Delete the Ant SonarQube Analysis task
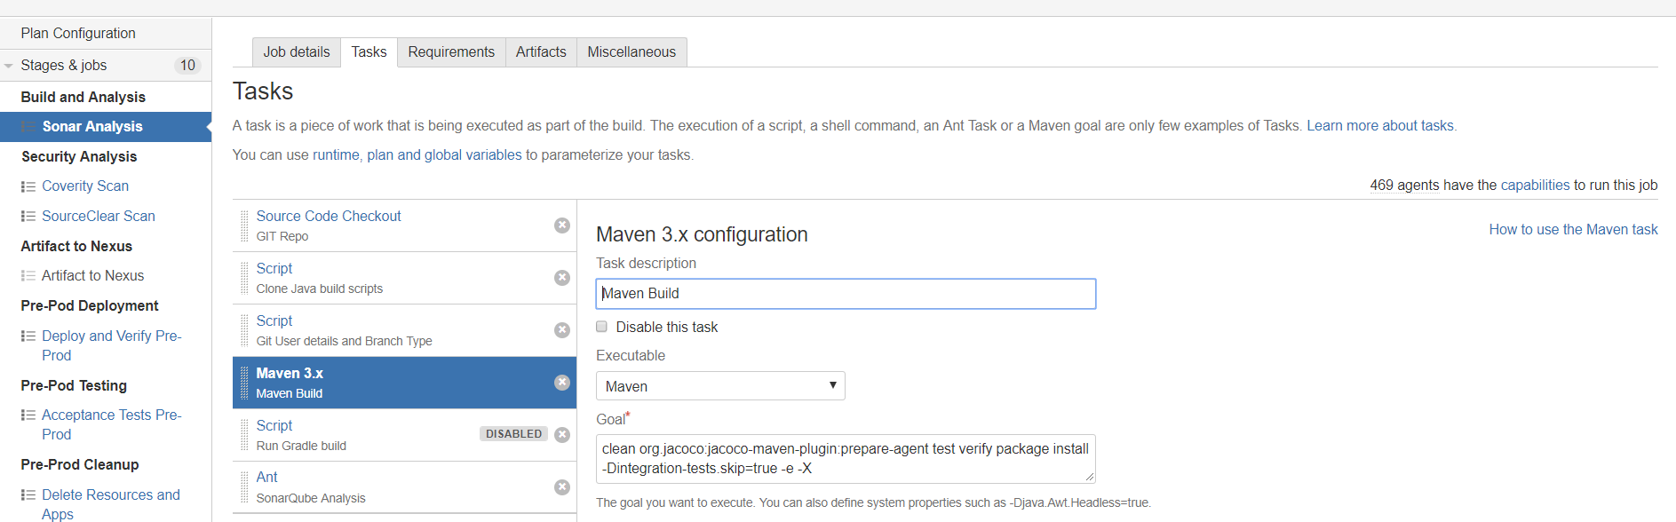The height and width of the screenshot is (522, 1676). [562, 487]
